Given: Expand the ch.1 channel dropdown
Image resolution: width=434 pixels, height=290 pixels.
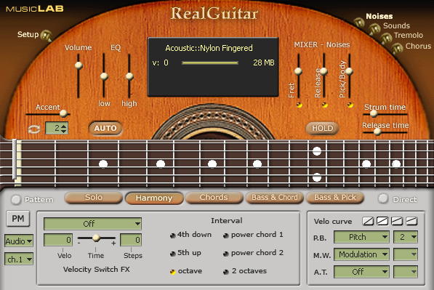Looking at the screenshot, I should pos(19,259).
